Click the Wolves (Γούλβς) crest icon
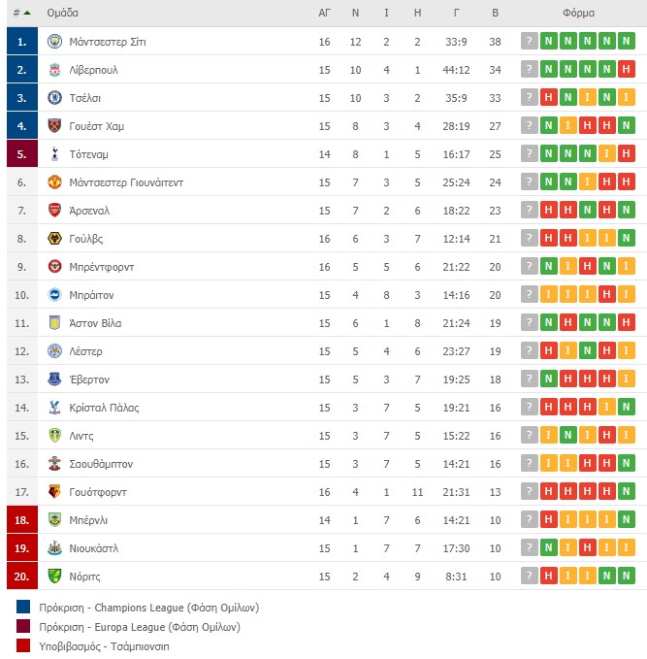 54,239
